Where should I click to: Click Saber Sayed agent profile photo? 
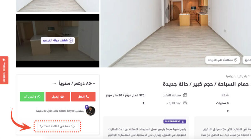(x=91, y=111)
